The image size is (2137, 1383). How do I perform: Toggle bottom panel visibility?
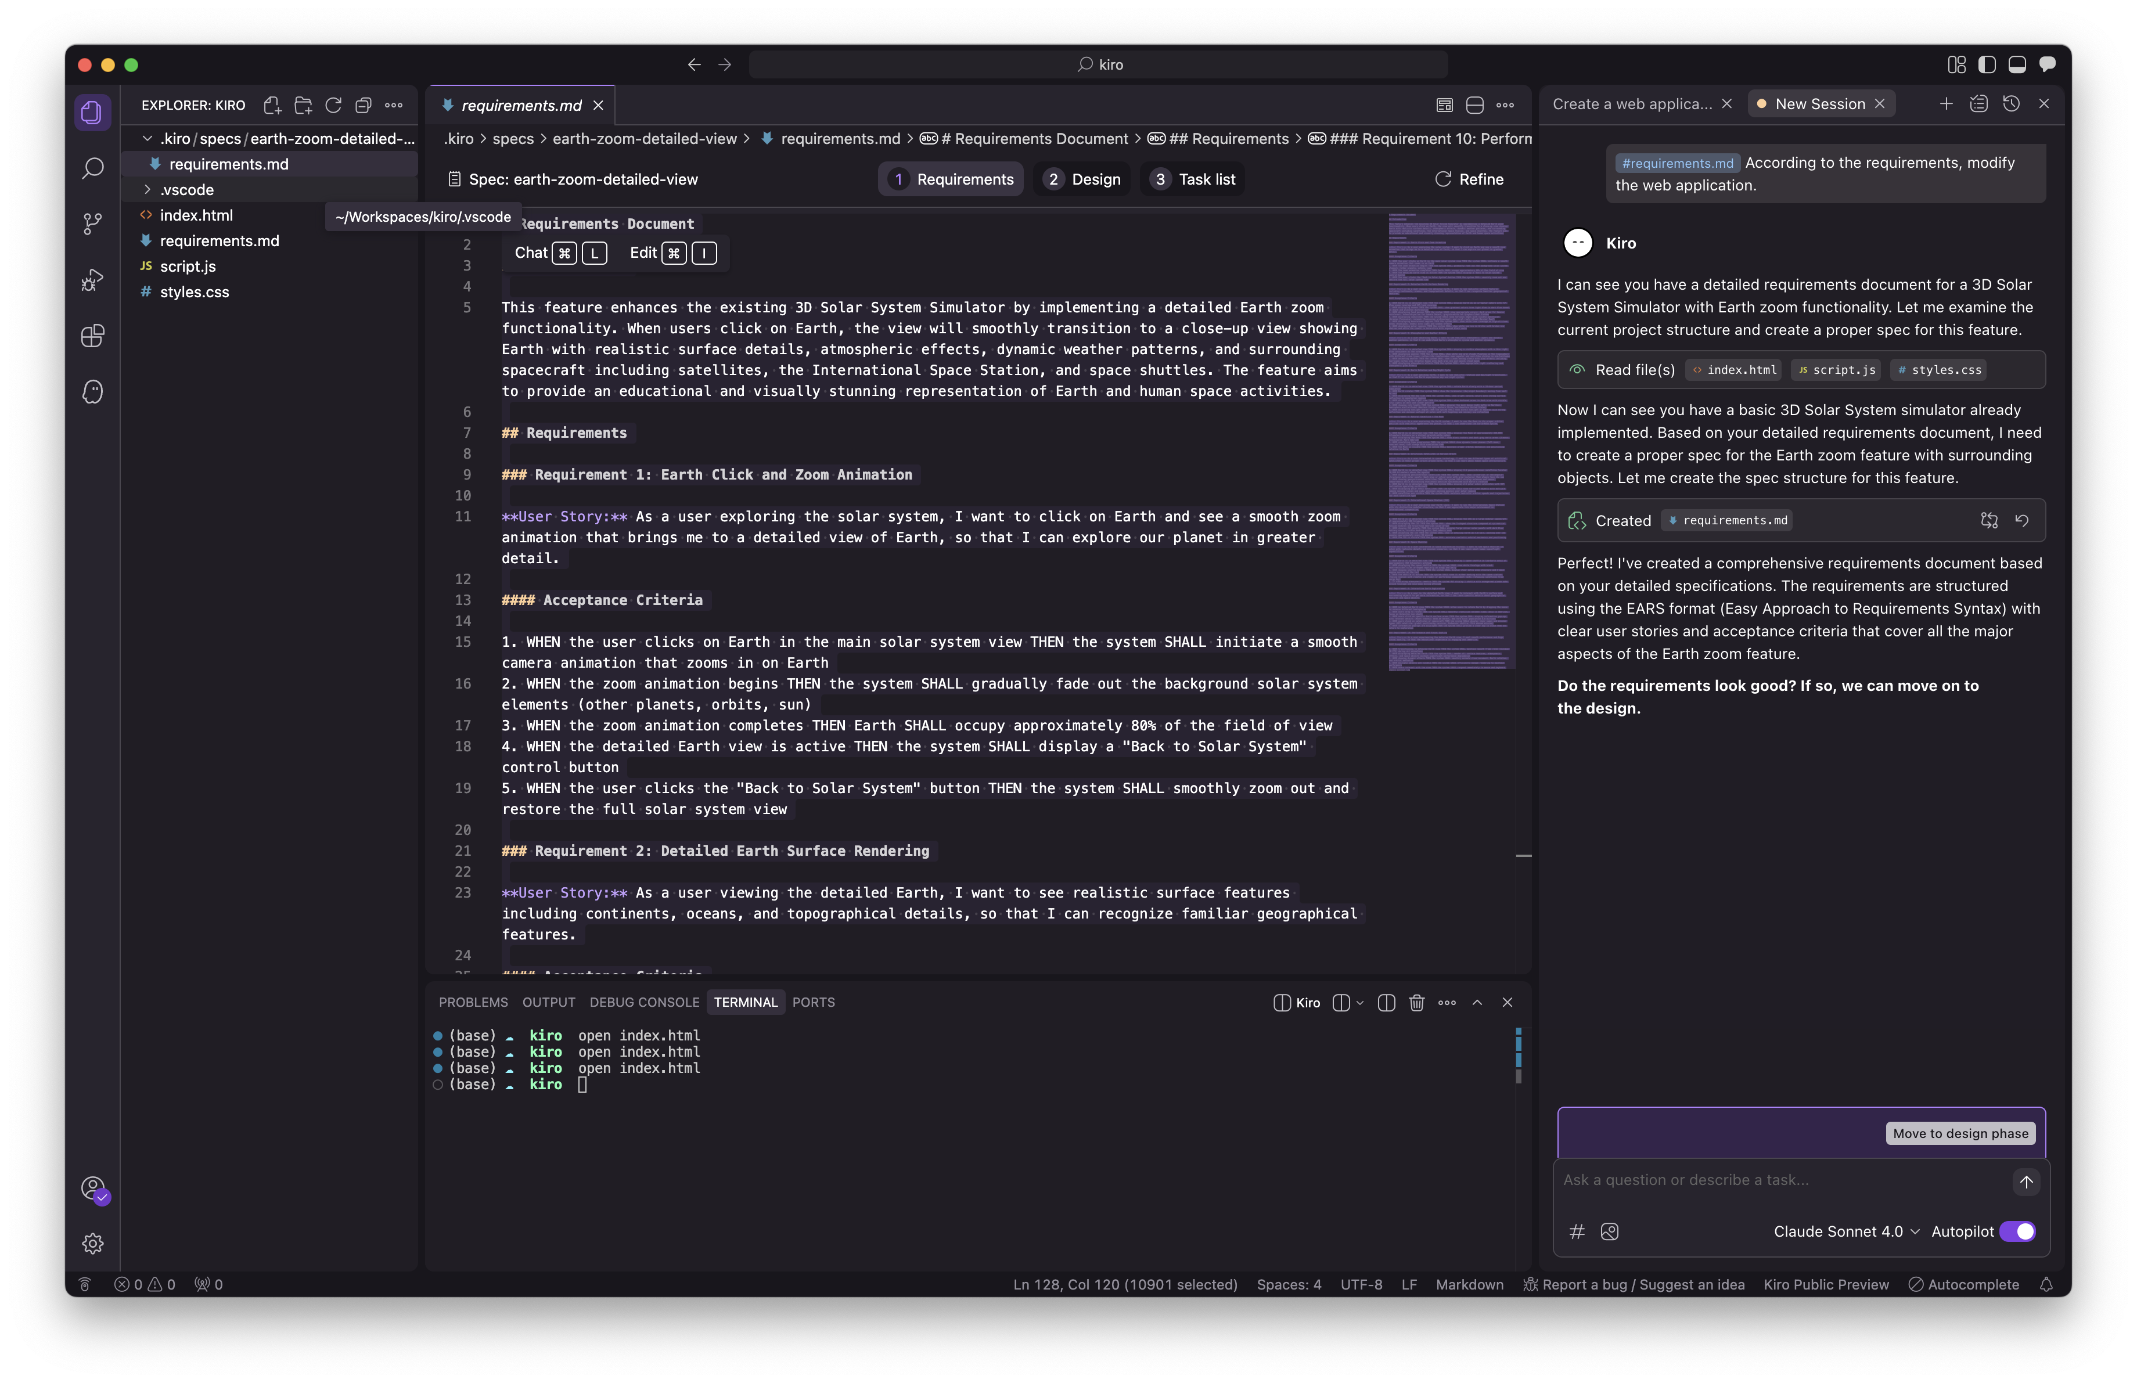(x=2017, y=64)
